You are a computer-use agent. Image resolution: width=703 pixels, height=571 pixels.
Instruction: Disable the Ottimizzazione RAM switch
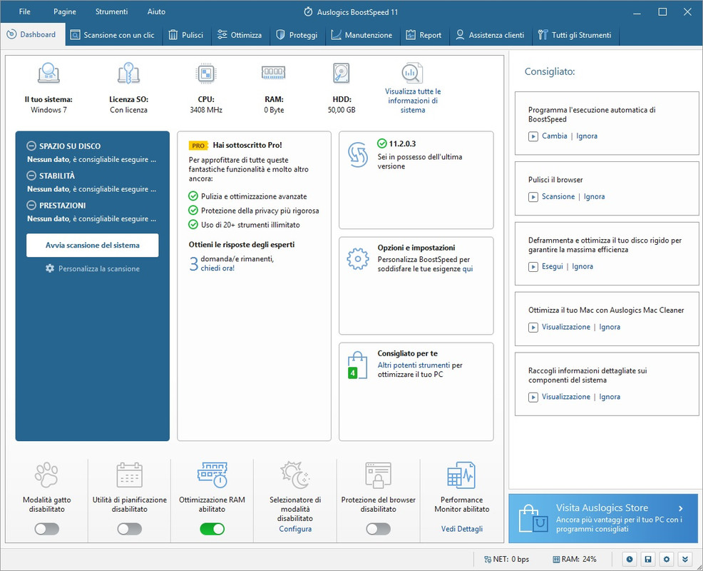click(212, 530)
